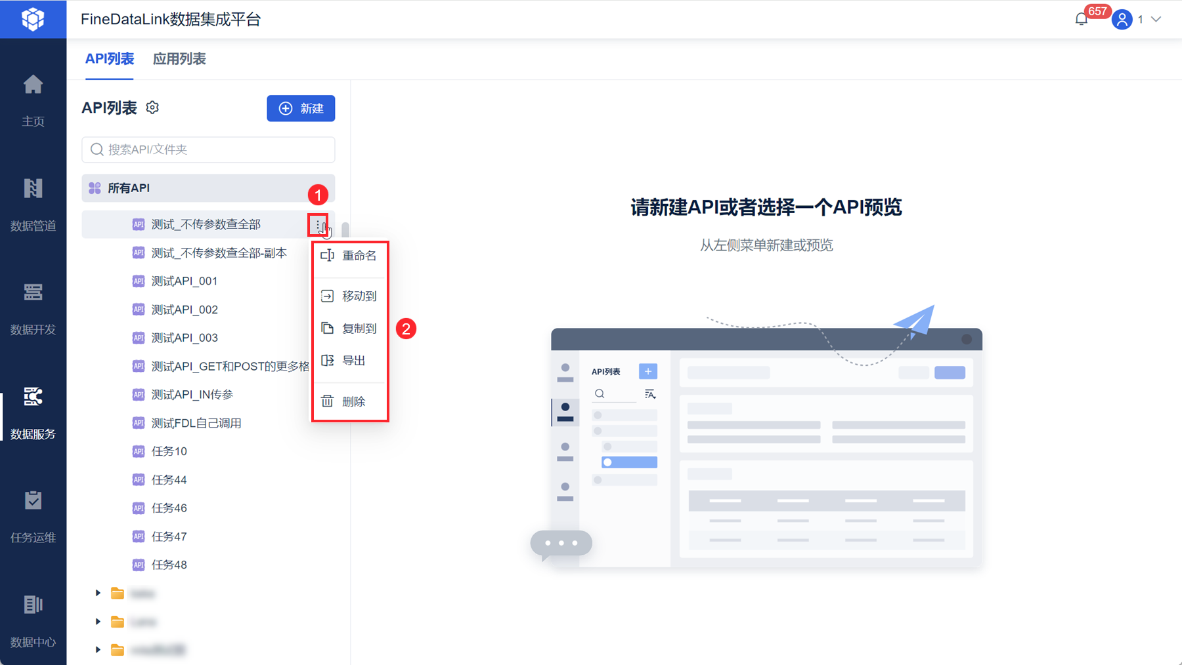Image resolution: width=1182 pixels, height=665 pixels.
Task: Switch to the 应用列表 tab
Action: click(x=179, y=59)
